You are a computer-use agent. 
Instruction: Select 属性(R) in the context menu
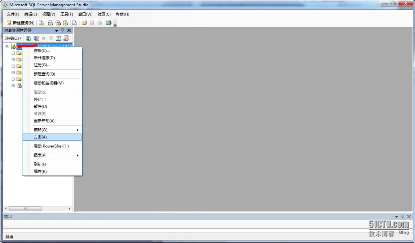pos(52,171)
